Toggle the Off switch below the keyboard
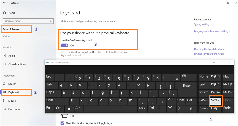This screenshot has width=238, height=126. pos(64,116)
